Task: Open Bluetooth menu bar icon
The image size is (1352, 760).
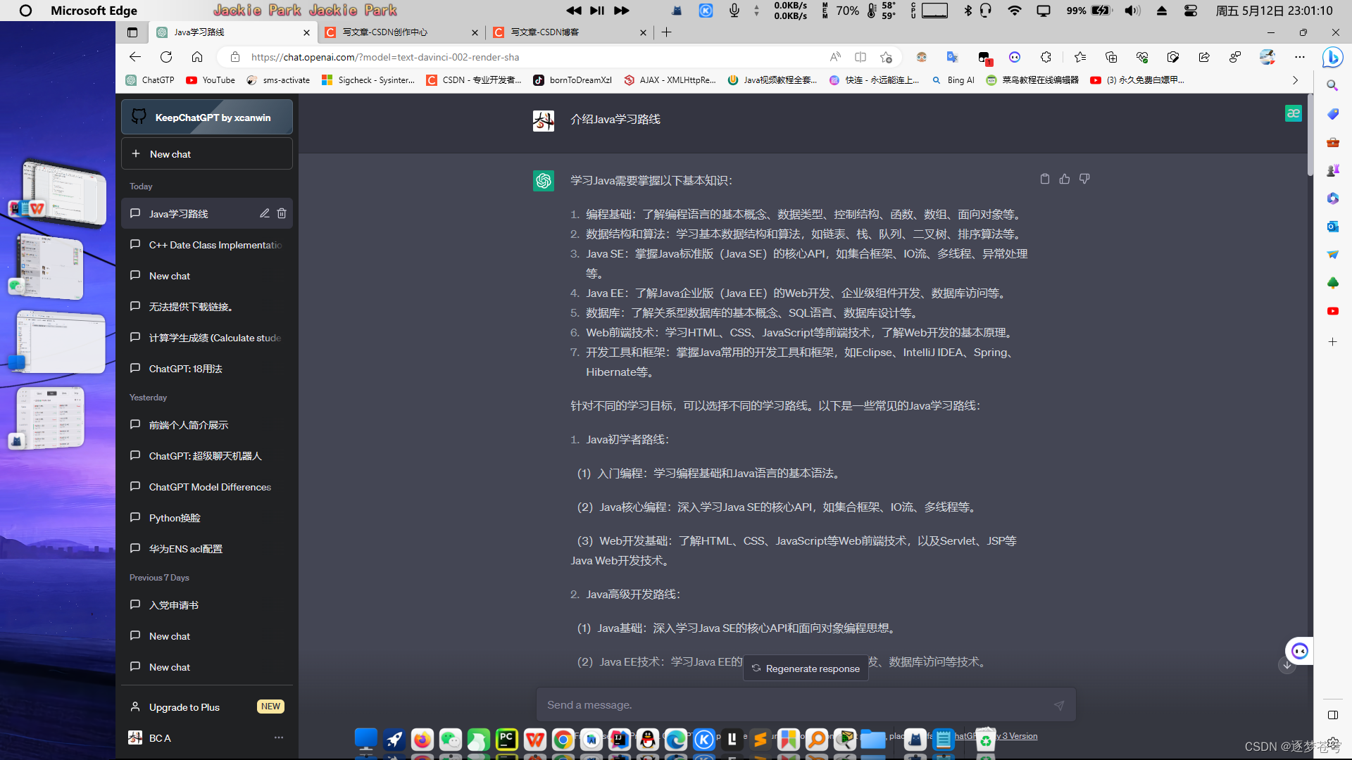Action: [968, 11]
